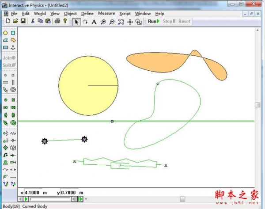This screenshot has height=209, width=265.
Task: Click the Paste clipboard icon
Action: 48,21
